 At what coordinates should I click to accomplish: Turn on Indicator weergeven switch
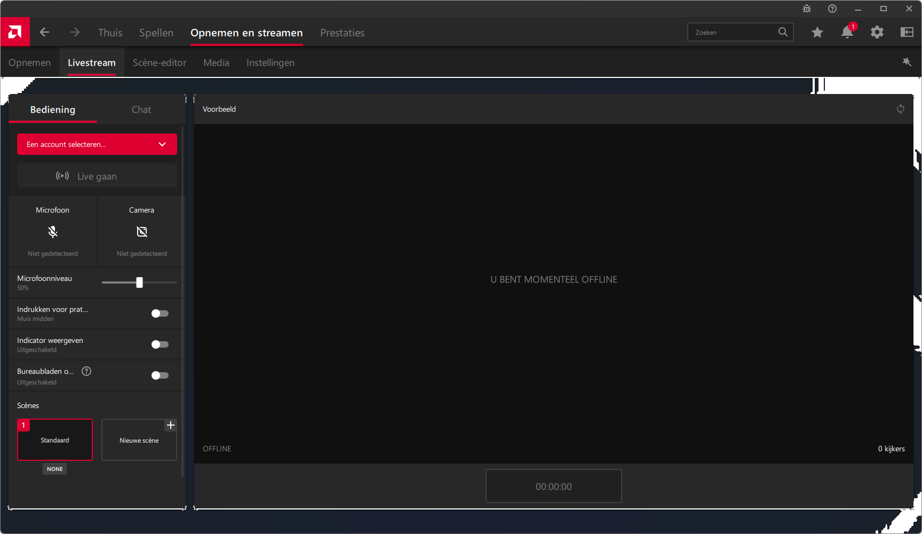coord(160,344)
